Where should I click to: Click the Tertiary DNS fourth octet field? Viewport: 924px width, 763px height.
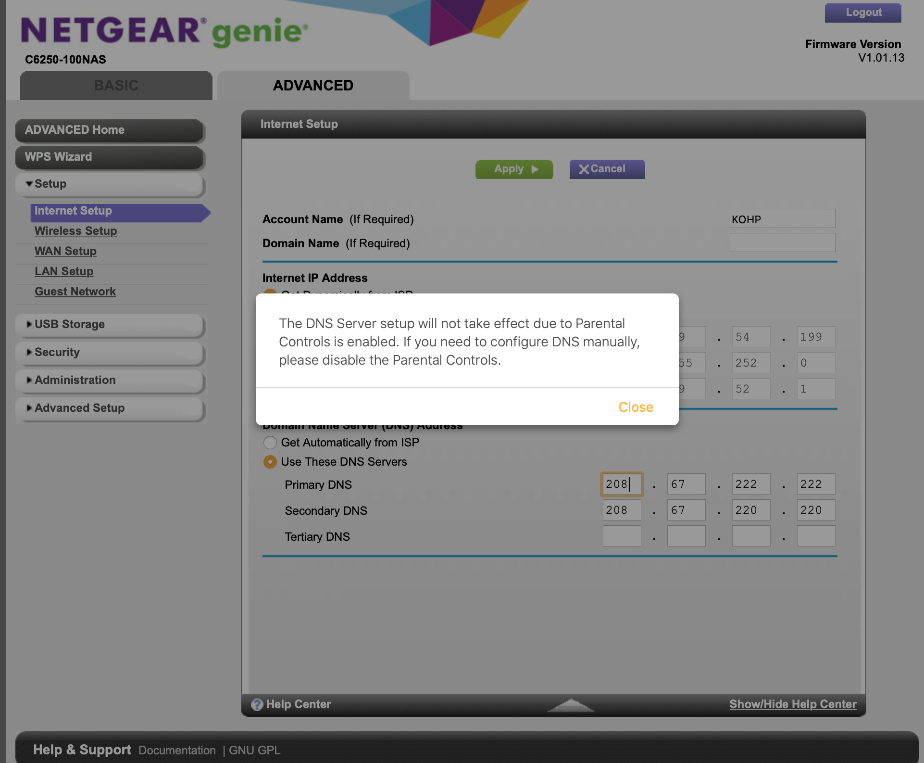click(816, 536)
